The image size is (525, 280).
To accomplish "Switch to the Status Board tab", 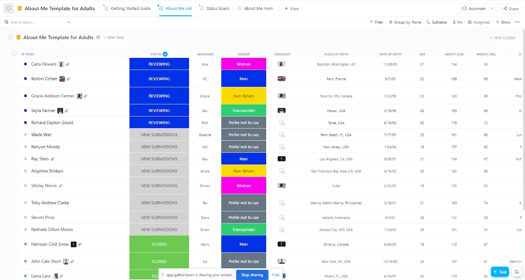I will pos(215,9).
